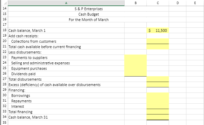This screenshot has height=125, width=204.
Task: Select 'Add cash receipts:' label
Action: tap(23, 36)
